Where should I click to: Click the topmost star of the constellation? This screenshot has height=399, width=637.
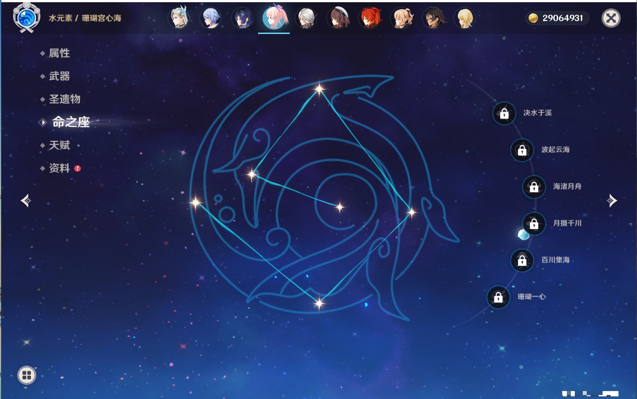[x=319, y=89]
